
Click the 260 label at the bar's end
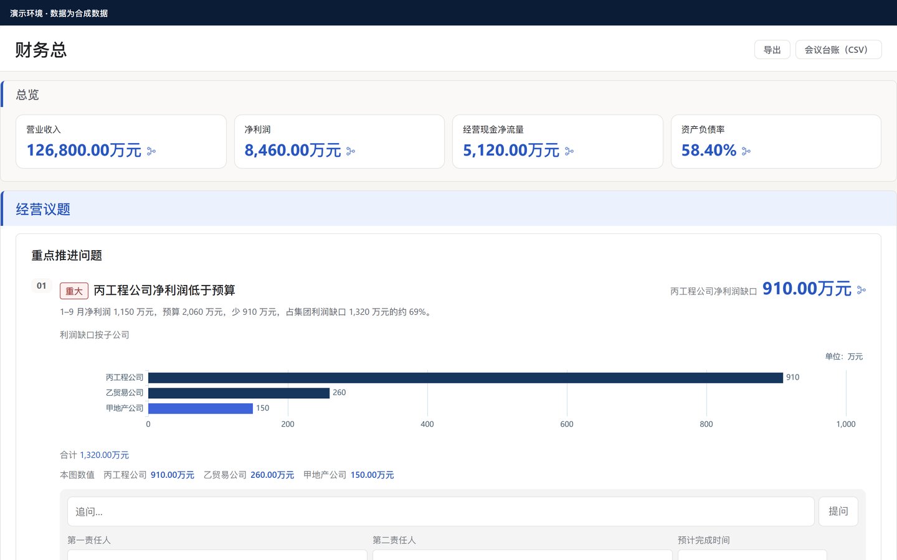pos(339,393)
